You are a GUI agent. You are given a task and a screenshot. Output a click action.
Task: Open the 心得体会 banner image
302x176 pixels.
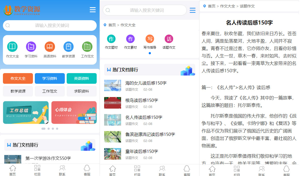[x=74, y=112]
